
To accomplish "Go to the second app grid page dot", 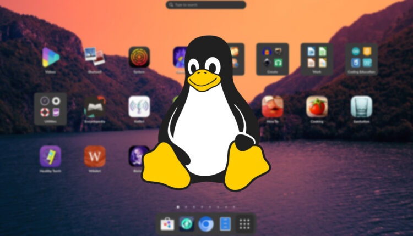I will point(186,207).
